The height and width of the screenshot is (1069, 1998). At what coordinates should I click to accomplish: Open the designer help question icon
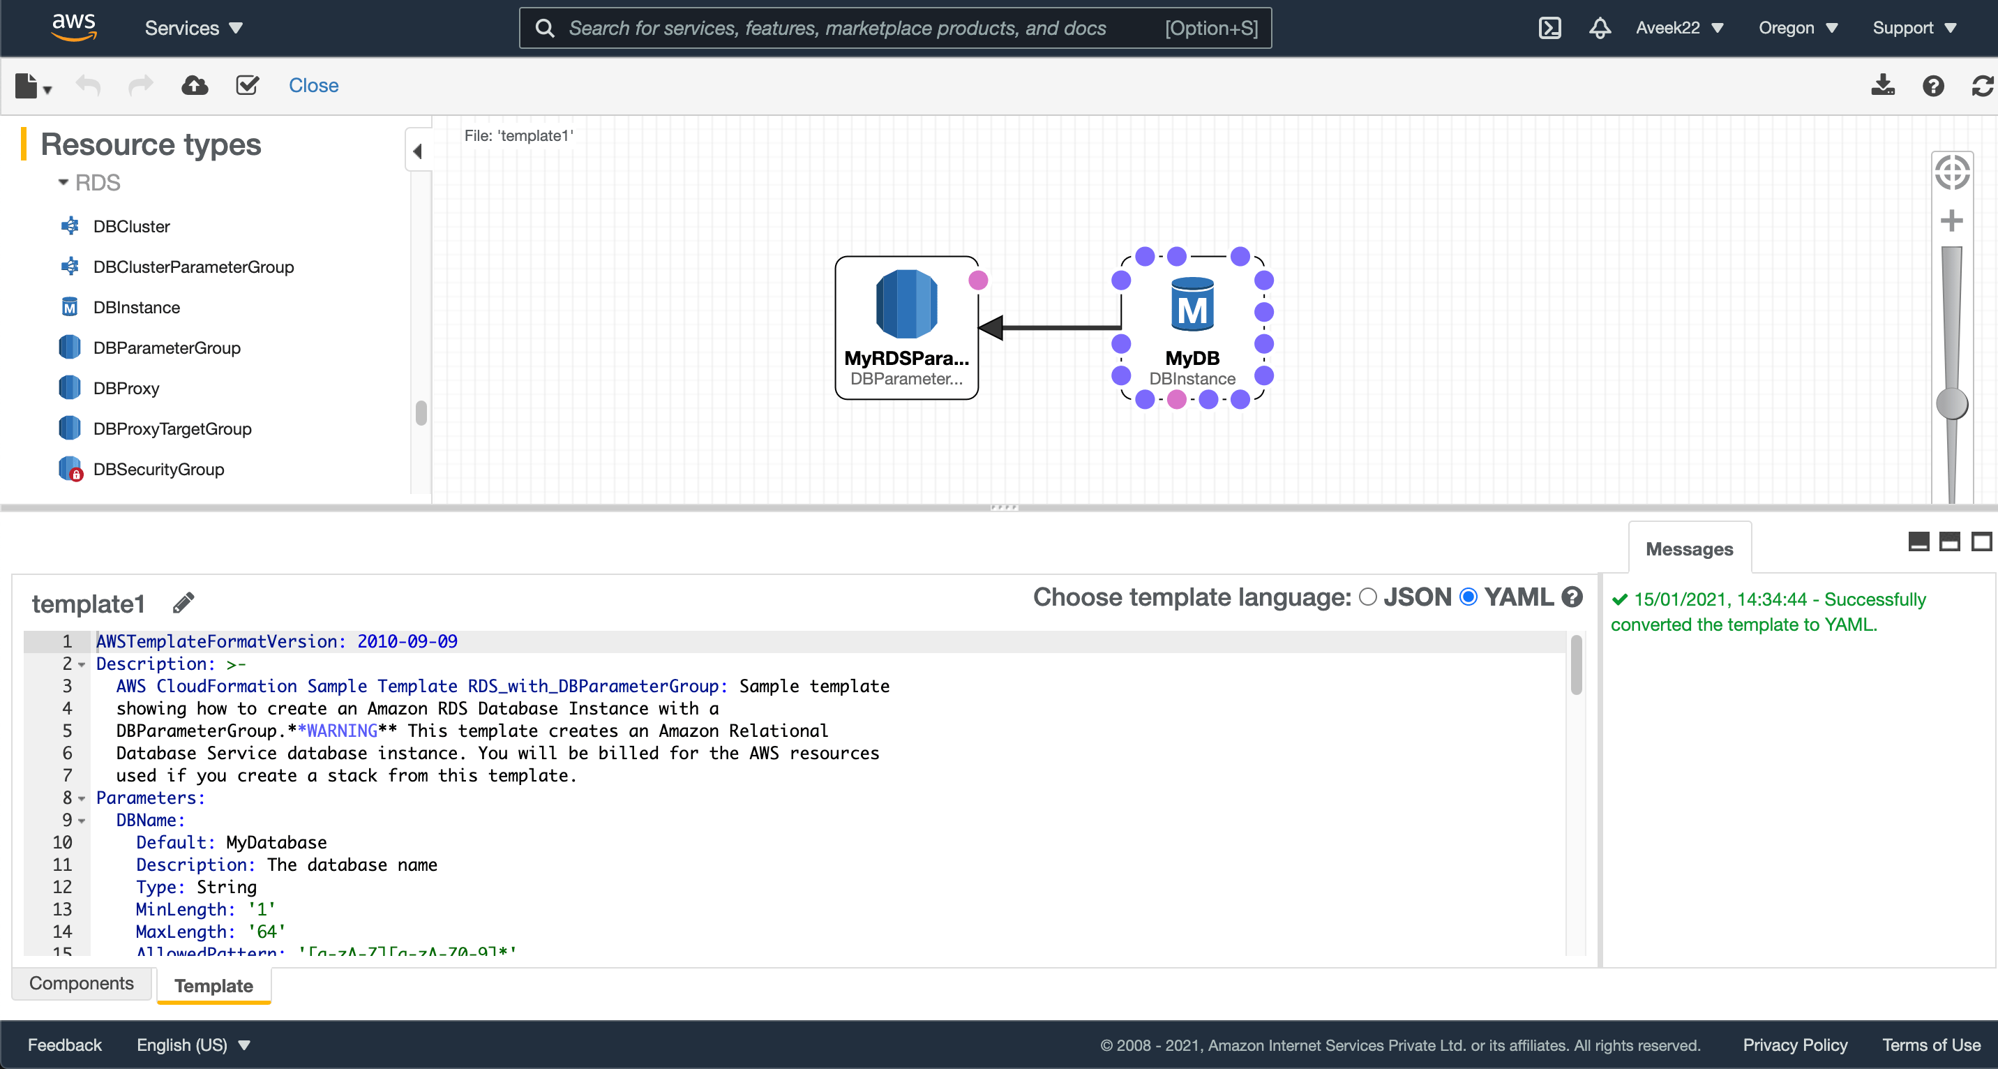pos(1933,85)
